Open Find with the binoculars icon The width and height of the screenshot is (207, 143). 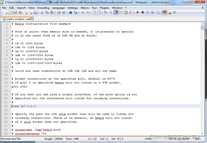click(71, 13)
